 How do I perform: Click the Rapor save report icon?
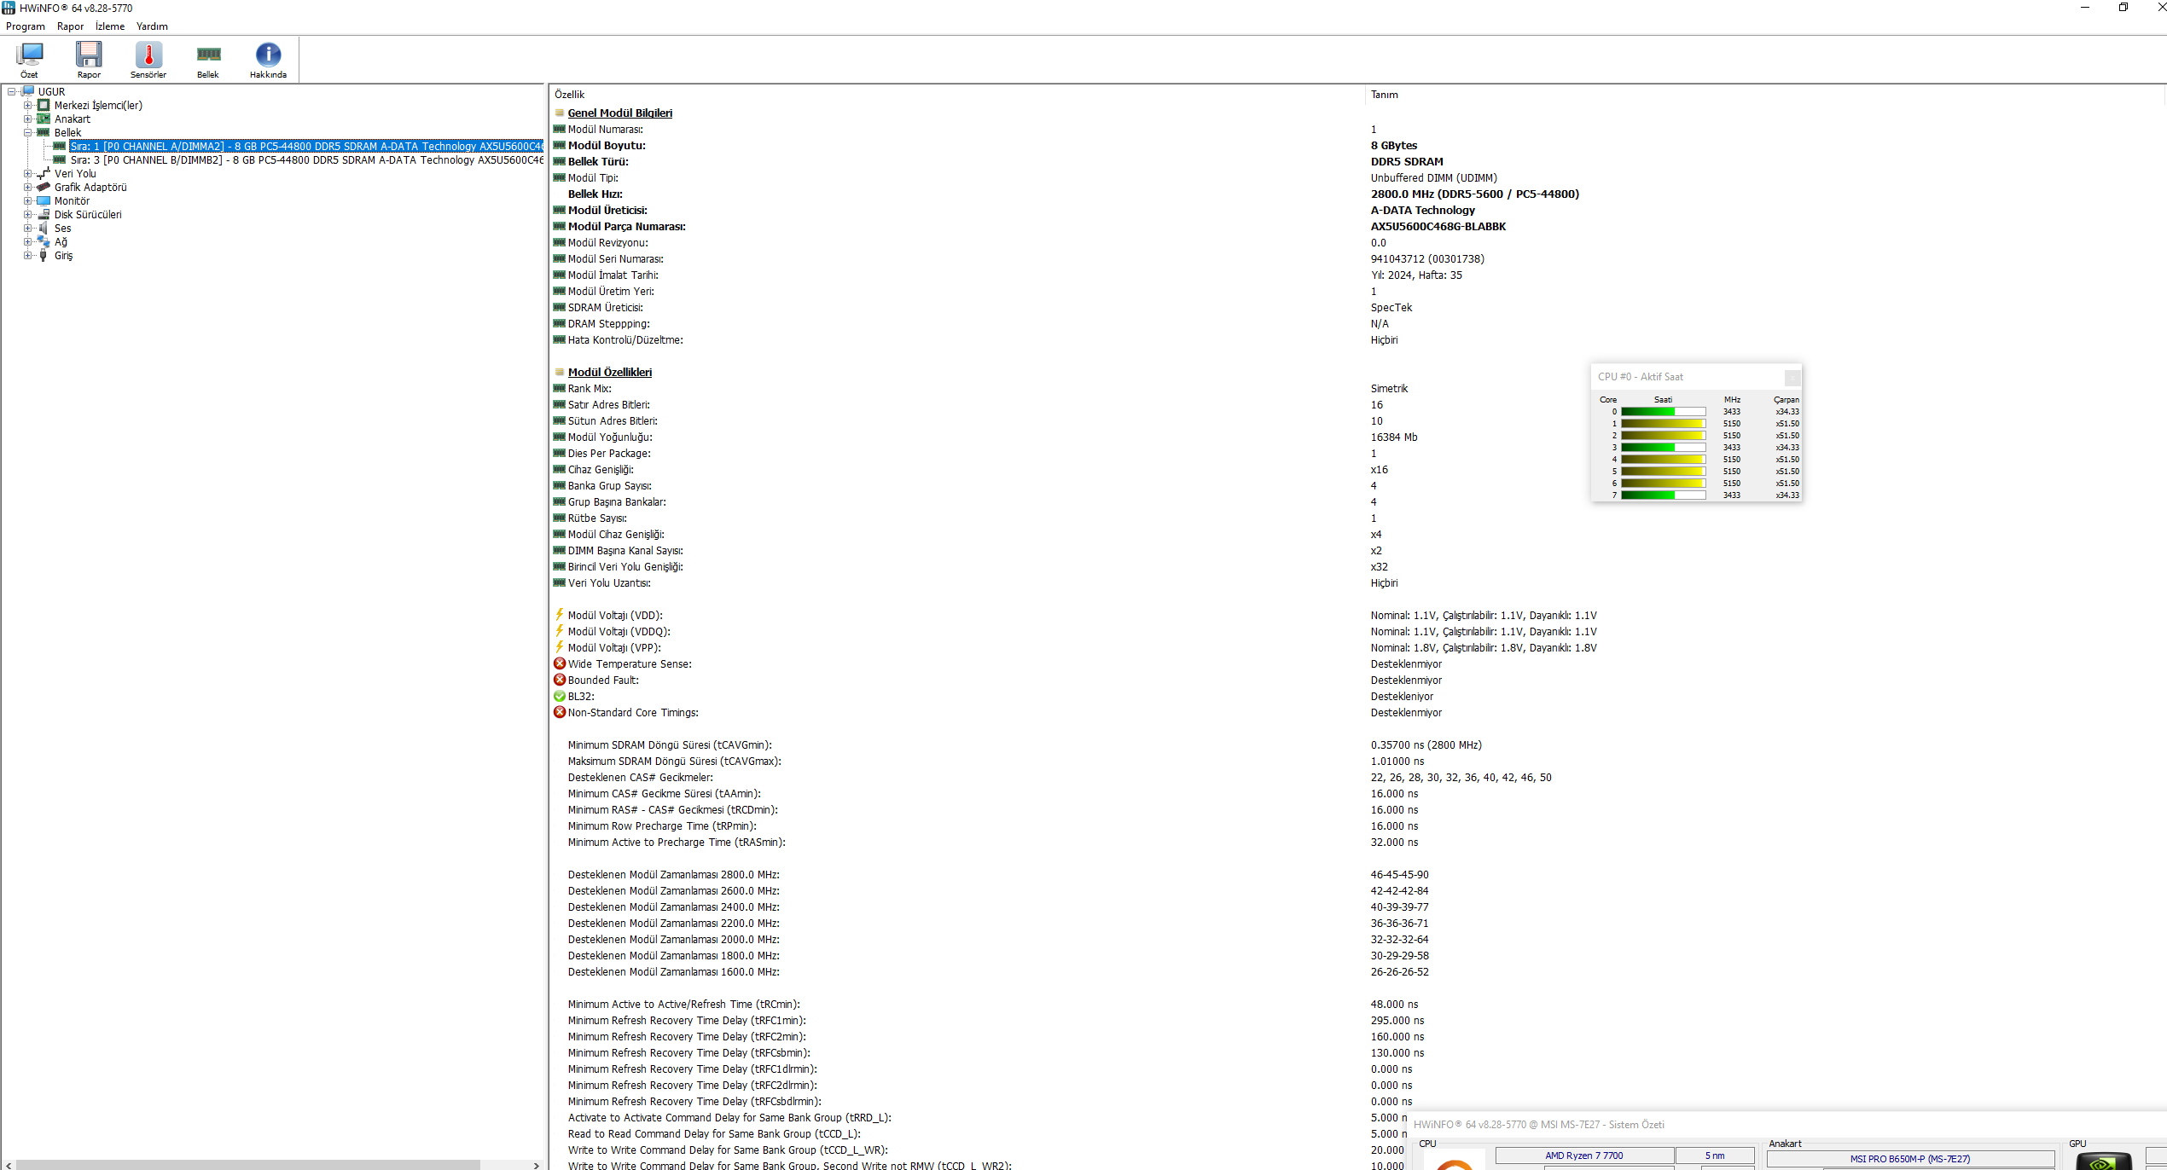point(89,60)
